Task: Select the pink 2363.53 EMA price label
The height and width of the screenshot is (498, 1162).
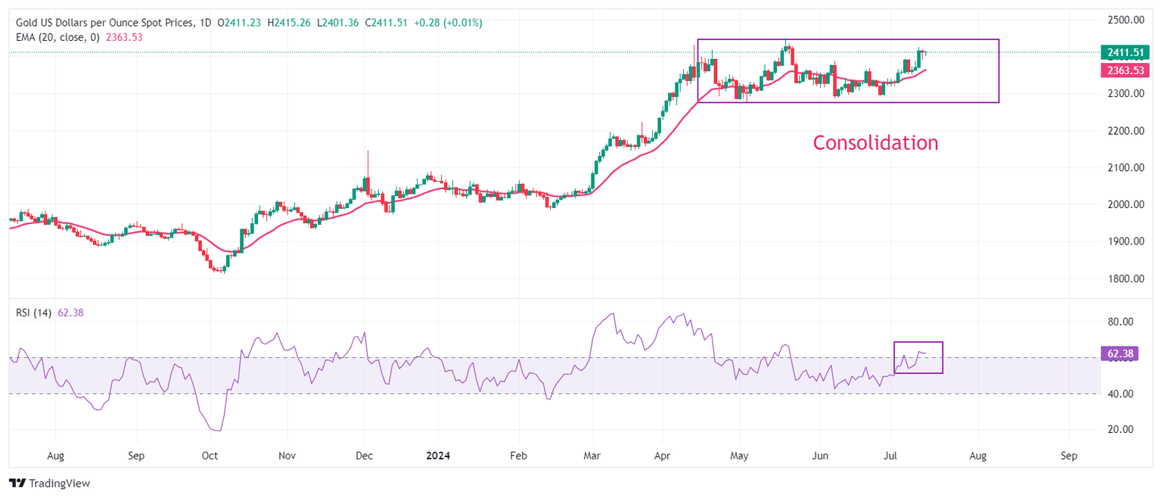Action: pyautogui.click(x=1127, y=70)
